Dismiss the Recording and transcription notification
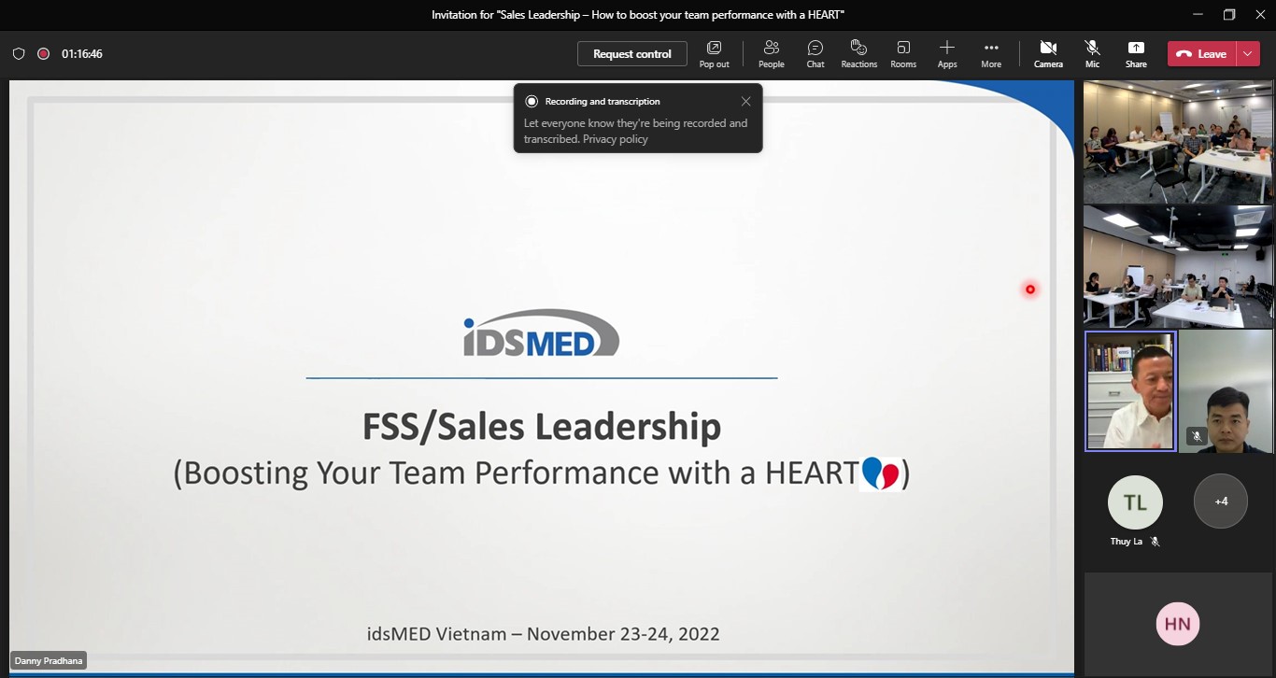This screenshot has width=1276, height=678. (745, 101)
